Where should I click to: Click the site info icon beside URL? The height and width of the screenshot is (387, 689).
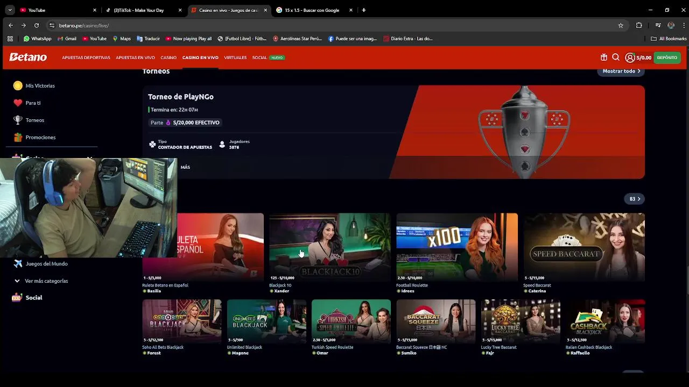52,25
